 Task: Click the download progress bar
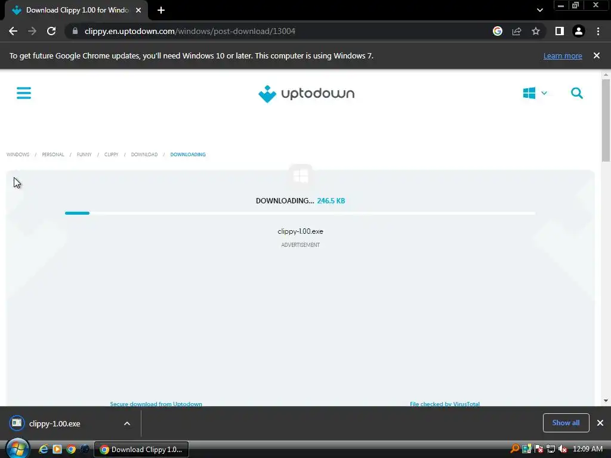[x=300, y=213]
